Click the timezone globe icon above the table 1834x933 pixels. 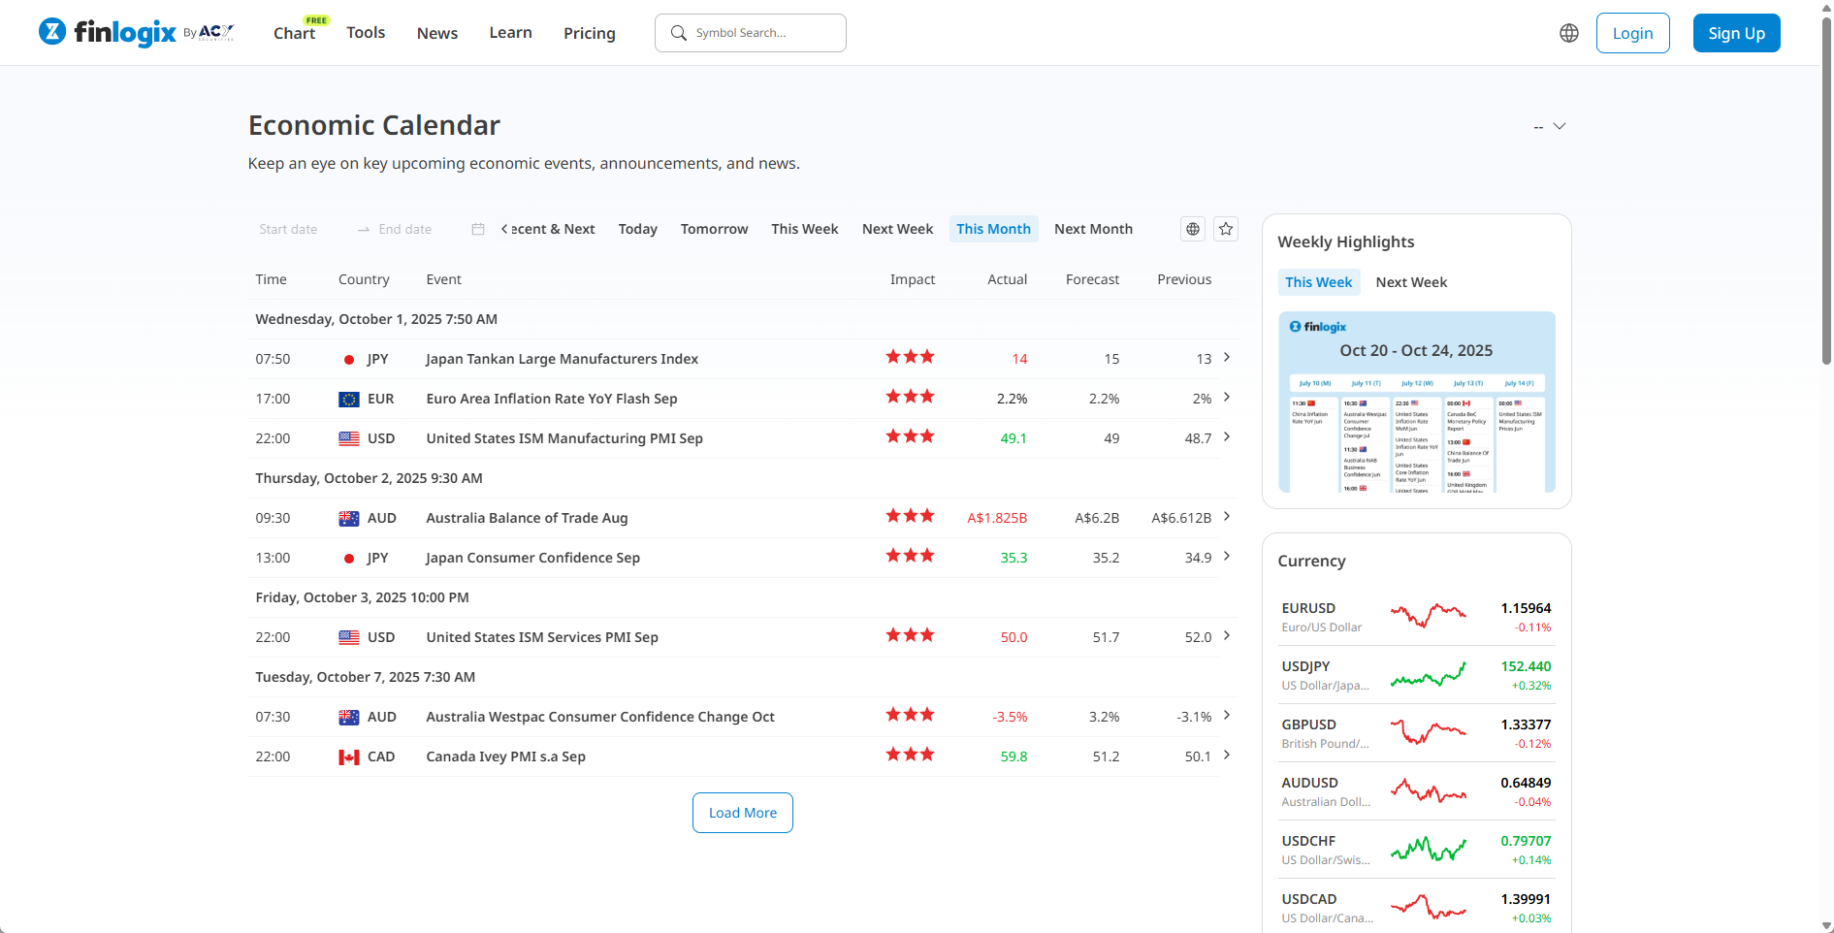(1193, 229)
